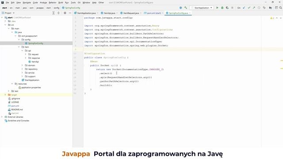Expand the response package

pyautogui.click(x=26, y=58)
